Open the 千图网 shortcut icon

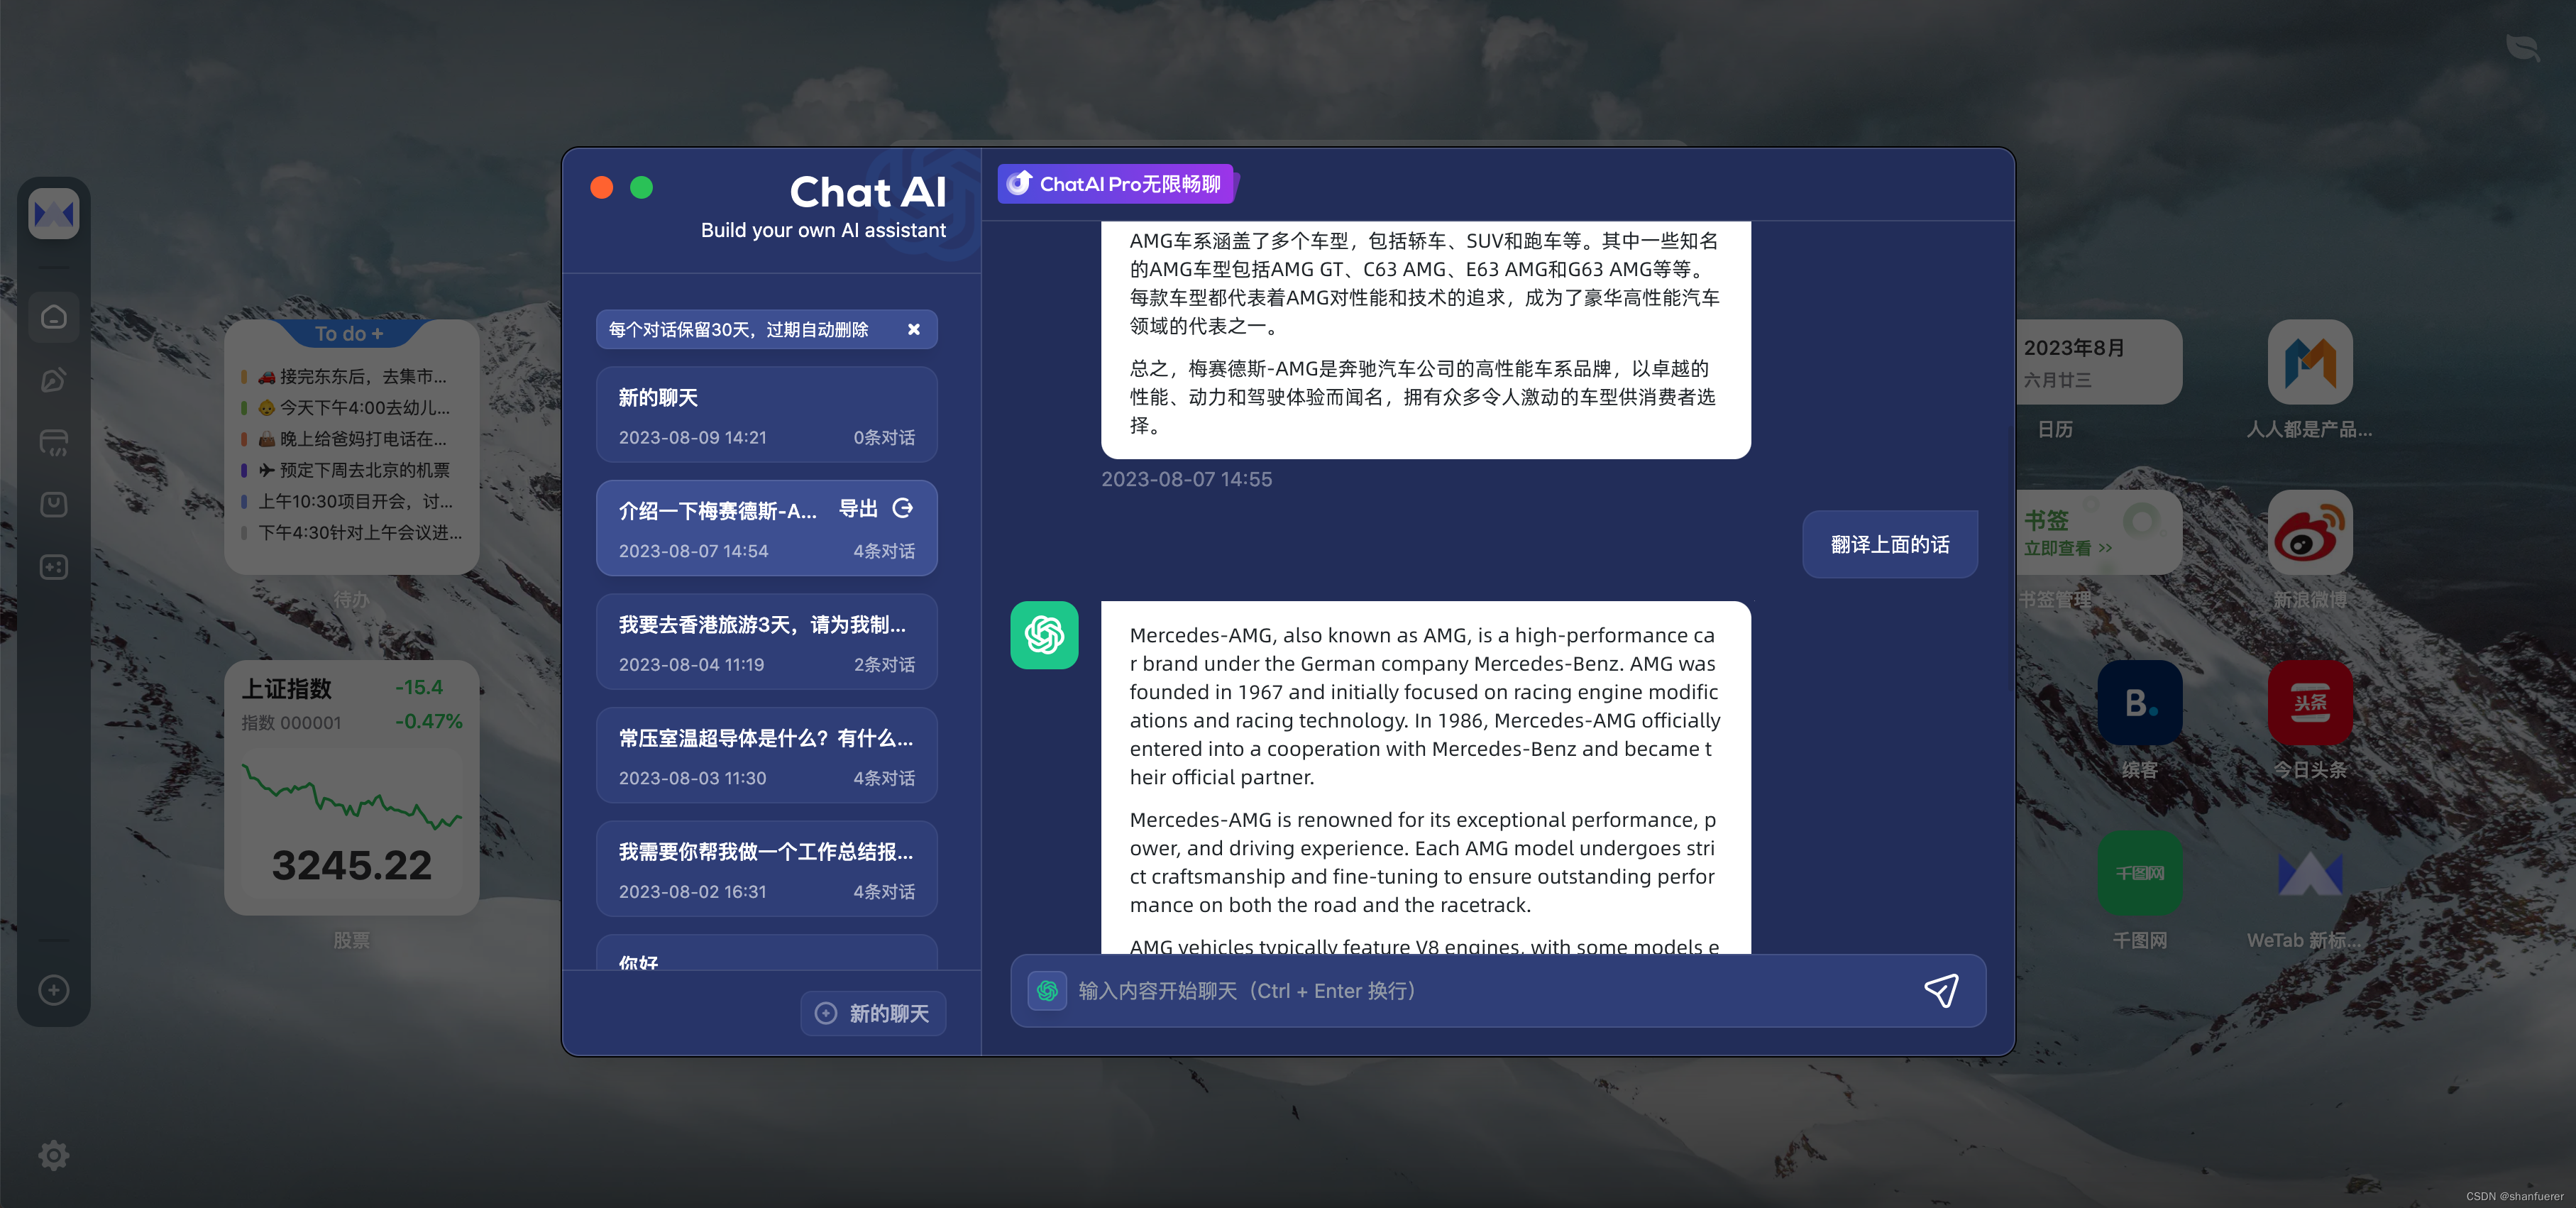click(2139, 872)
